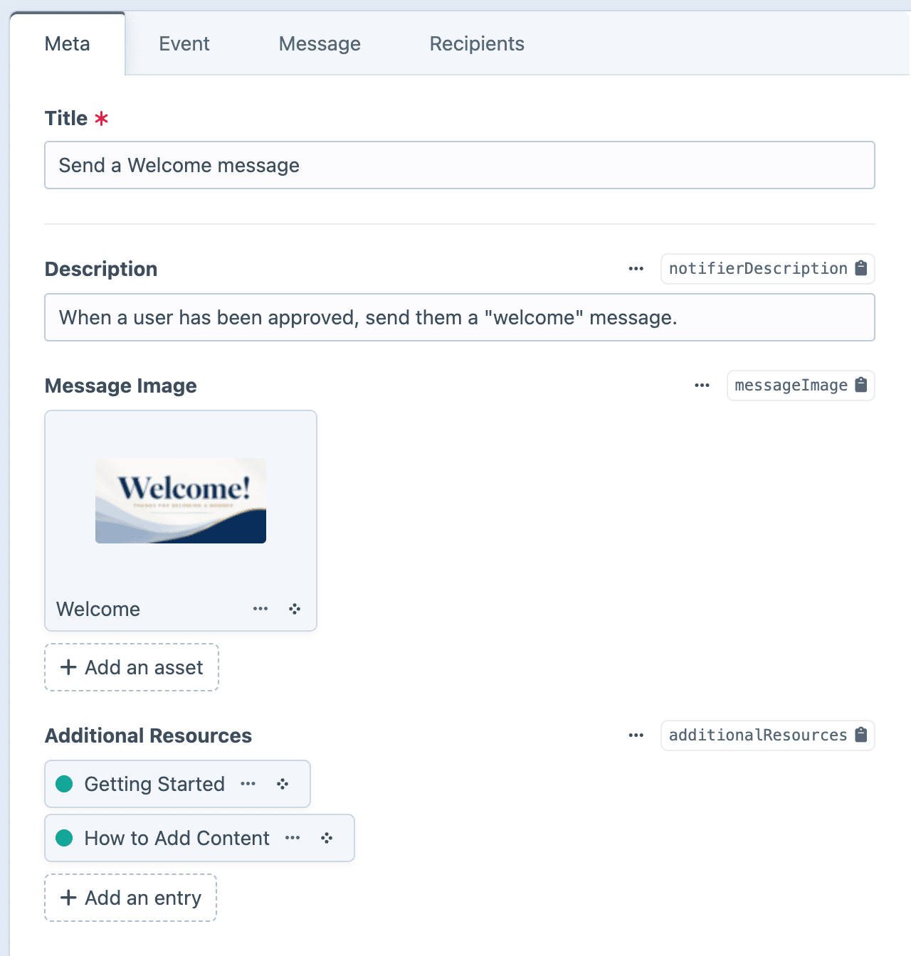Click green status dot of Getting Started
This screenshot has height=956, width=911.
(64, 784)
